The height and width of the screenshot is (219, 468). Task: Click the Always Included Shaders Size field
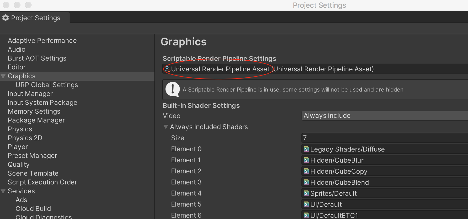tap(384, 138)
